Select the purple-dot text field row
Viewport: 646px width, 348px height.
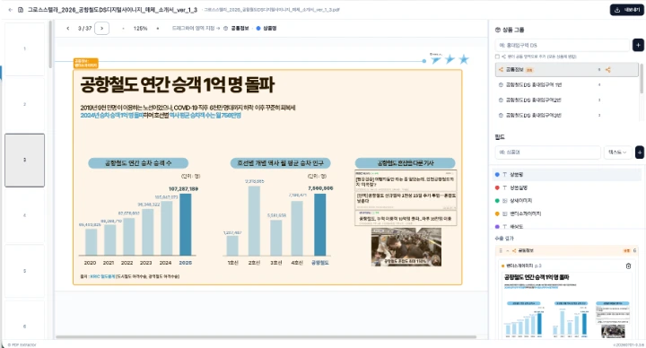click(x=567, y=227)
